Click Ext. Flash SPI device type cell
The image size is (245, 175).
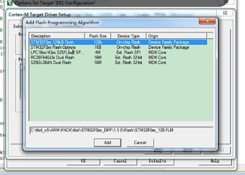click(129, 52)
